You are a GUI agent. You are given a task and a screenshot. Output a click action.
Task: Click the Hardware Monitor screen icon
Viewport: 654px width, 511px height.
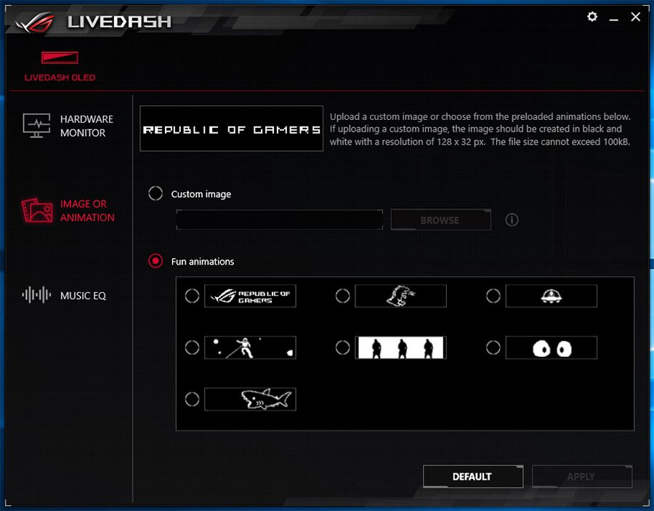pos(37,125)
